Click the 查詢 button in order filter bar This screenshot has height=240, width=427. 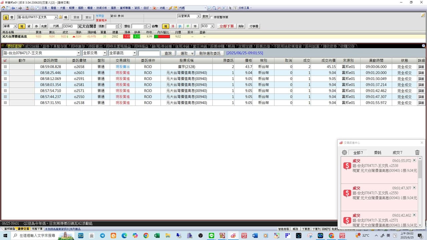(168, 53)
